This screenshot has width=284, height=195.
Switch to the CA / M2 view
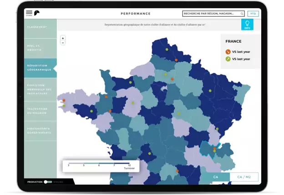point(244,177)
